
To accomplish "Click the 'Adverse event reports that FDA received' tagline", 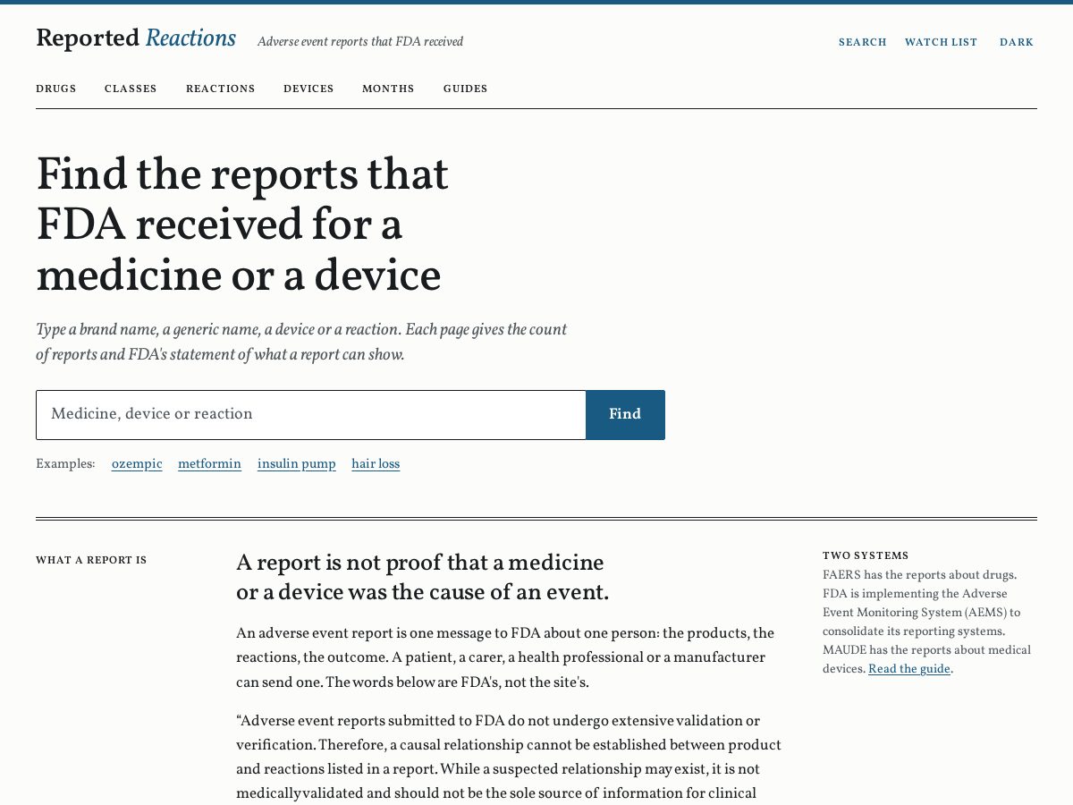I will (x=360, y=42).
